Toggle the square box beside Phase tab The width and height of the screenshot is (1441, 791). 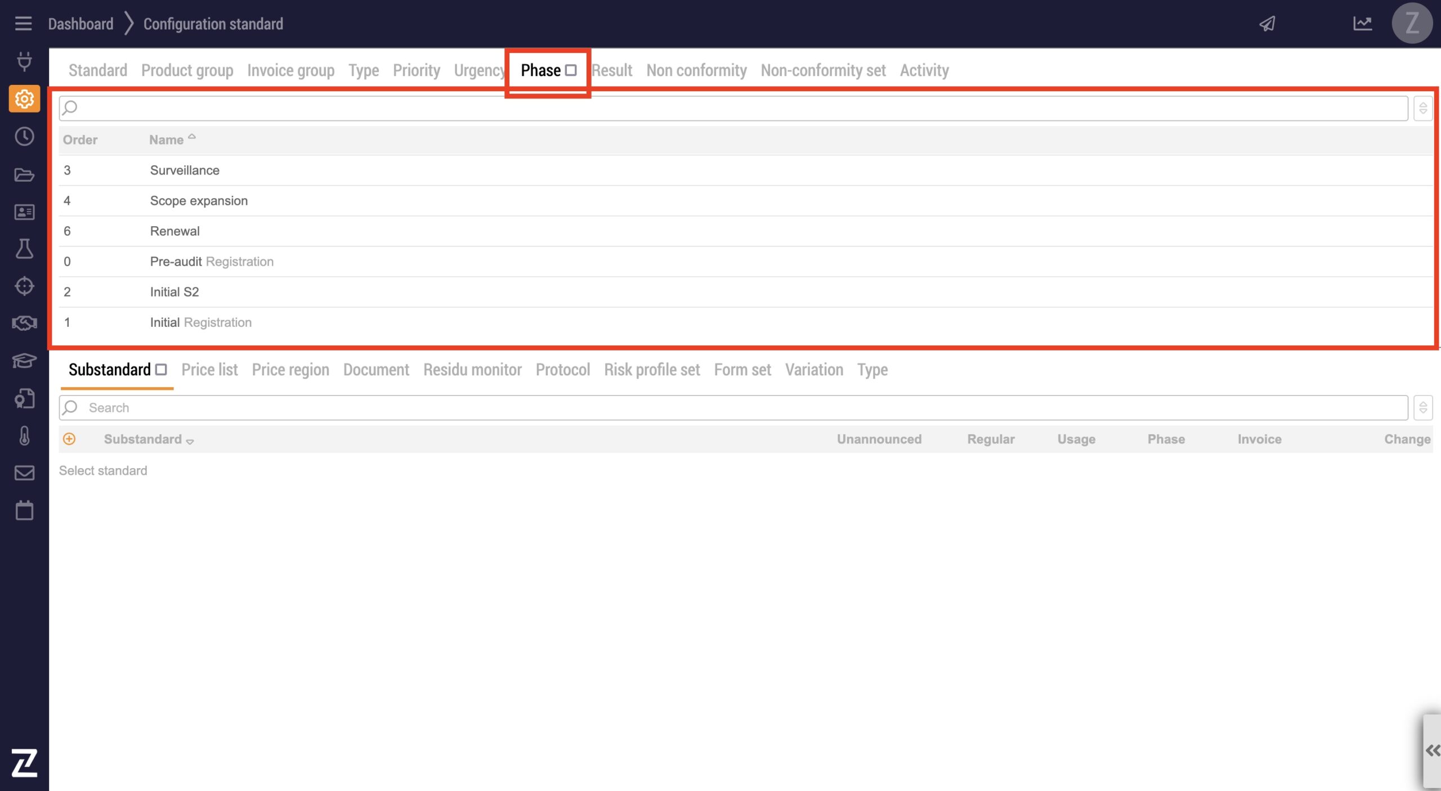pos(571,70)
